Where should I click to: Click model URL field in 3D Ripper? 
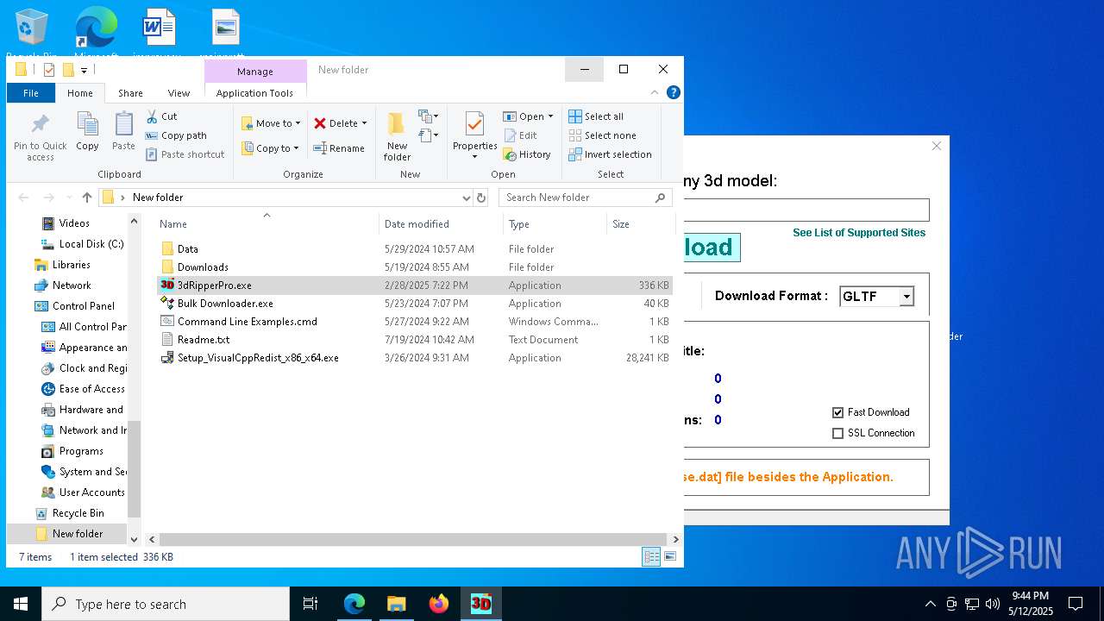806,210
